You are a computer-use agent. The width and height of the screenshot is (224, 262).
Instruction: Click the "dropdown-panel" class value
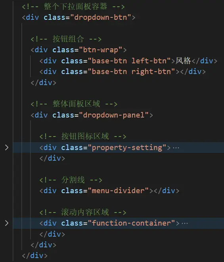click(x=114, y=115)
